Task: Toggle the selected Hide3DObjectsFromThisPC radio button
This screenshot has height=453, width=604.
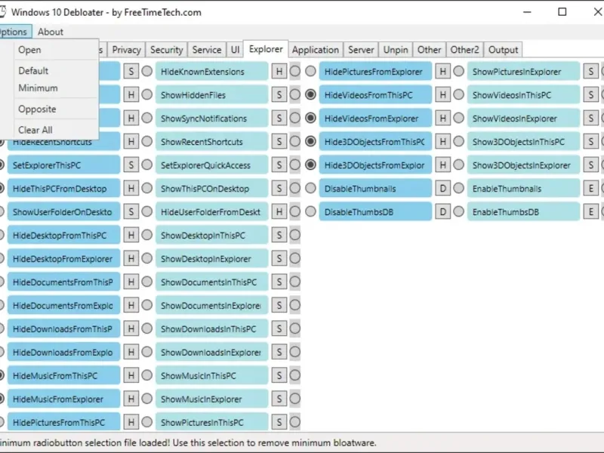Action: pyautogui.click(x=310, y=141)
